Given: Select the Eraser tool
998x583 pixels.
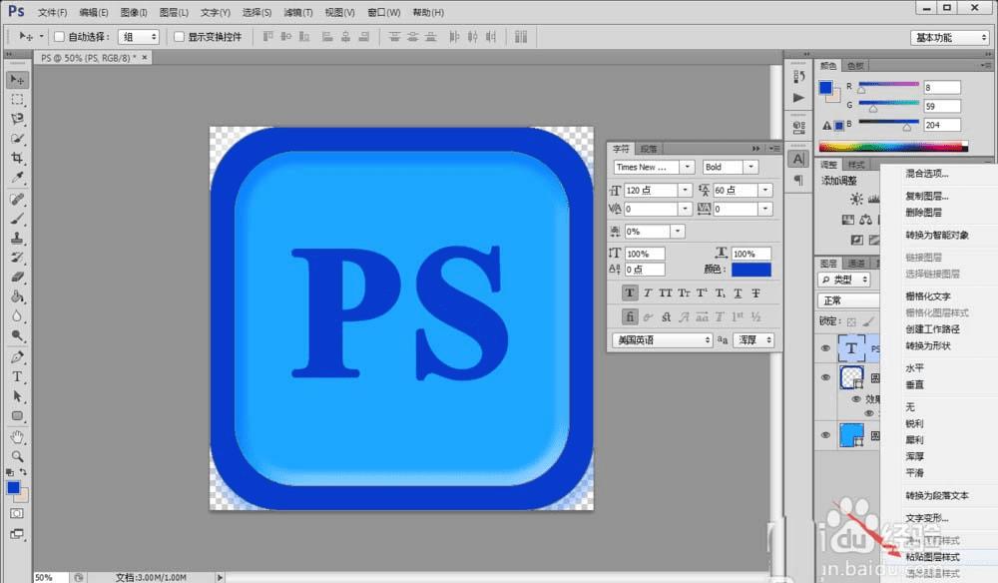Looking at the screenshot, I should (17, 277).
